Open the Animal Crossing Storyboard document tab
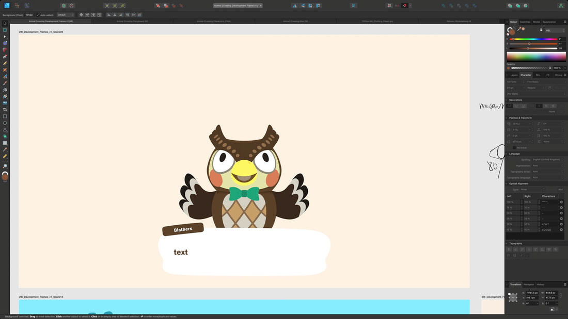The image size is (568, 319). 132,21
